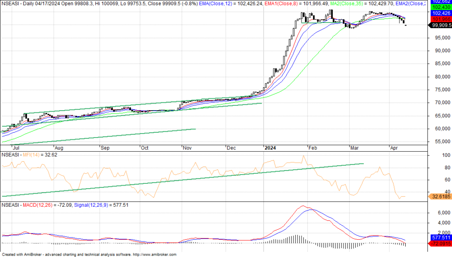Select the Apr month label on the time axis
The height and width of the screenshot is (257, 452).
394,149
